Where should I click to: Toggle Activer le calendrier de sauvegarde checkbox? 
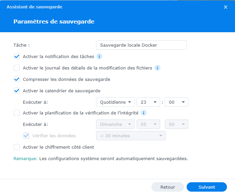[x=17, y=91]
